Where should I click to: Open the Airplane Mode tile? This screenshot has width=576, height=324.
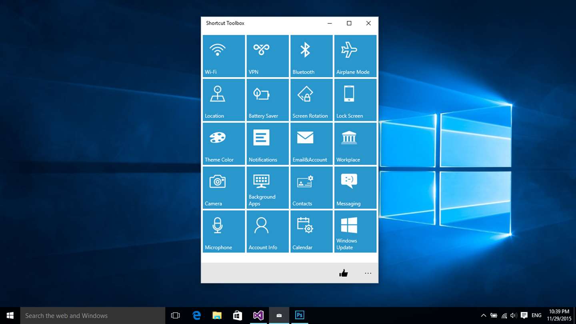[x=355, y=56]
